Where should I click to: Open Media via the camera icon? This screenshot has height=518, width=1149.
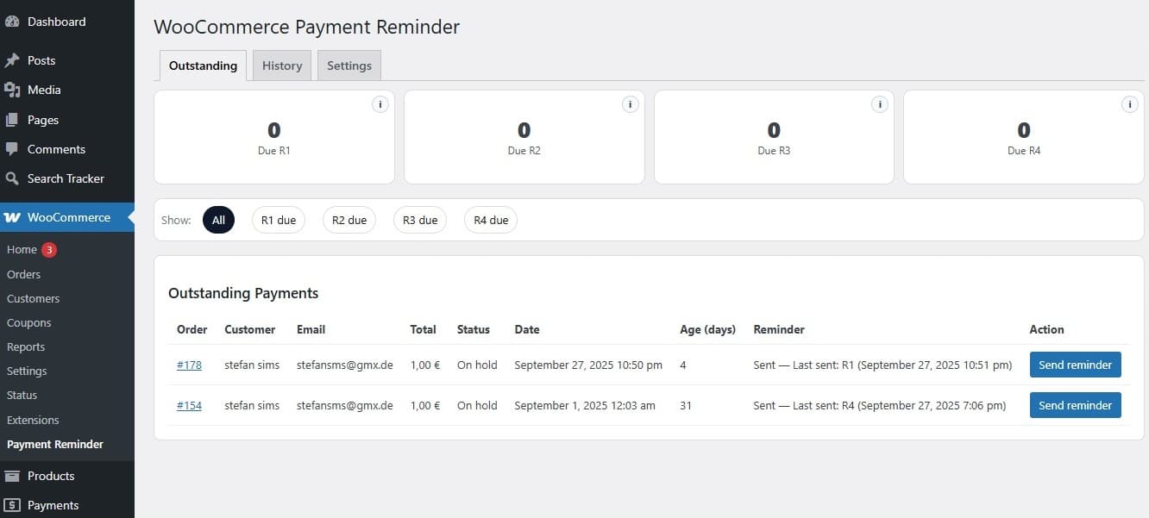pyautogui.click(x=13, y=90)
